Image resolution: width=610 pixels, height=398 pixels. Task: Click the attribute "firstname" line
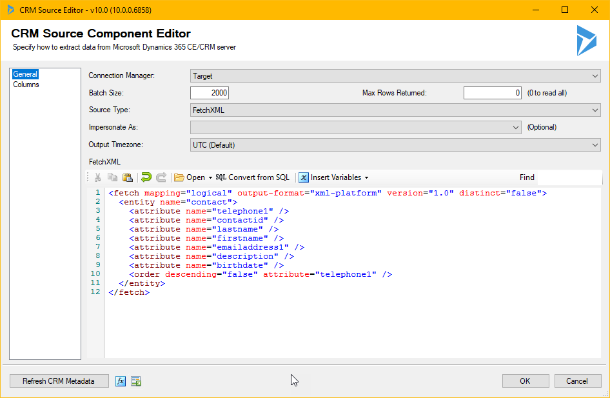[206, 238]
